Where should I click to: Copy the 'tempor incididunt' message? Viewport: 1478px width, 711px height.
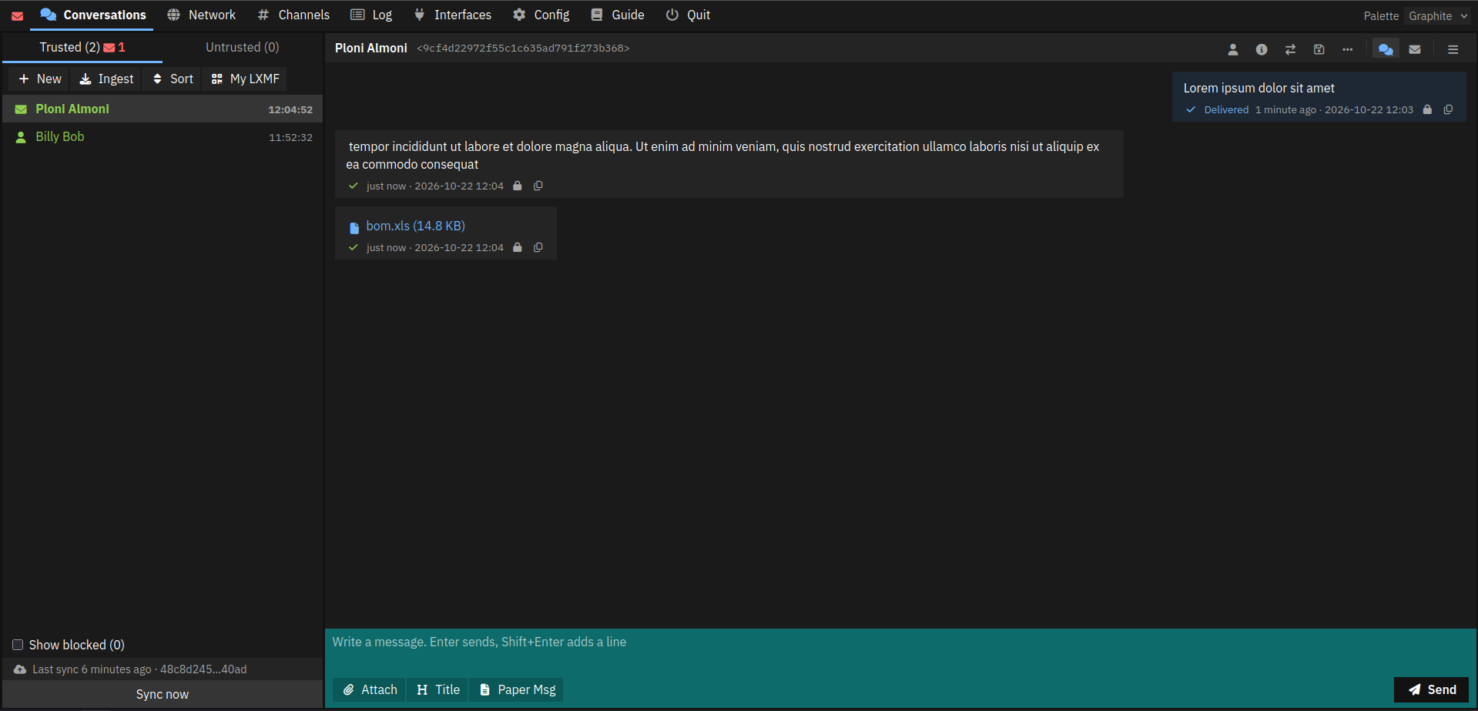[538, 186]
